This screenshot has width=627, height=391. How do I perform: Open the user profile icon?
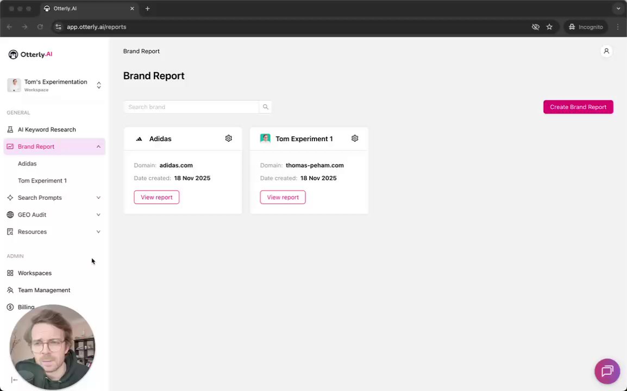click(x=606, y=51)
